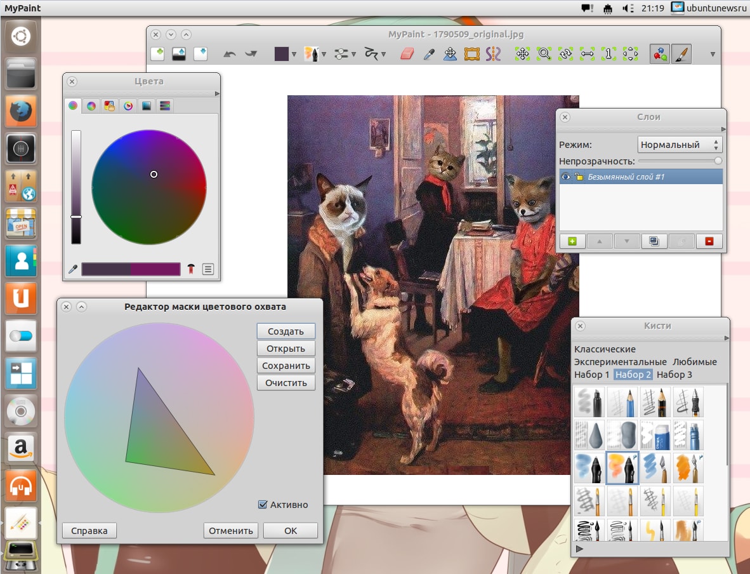
Task: Open the hue ring dial tab in Цвета
Action: tap(128, 106)
